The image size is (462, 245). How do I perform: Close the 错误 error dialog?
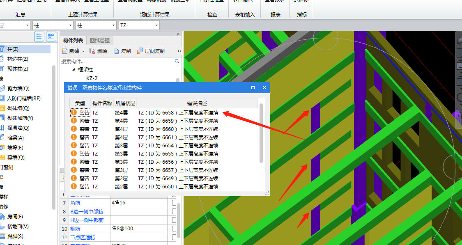(x=264, y=87)
